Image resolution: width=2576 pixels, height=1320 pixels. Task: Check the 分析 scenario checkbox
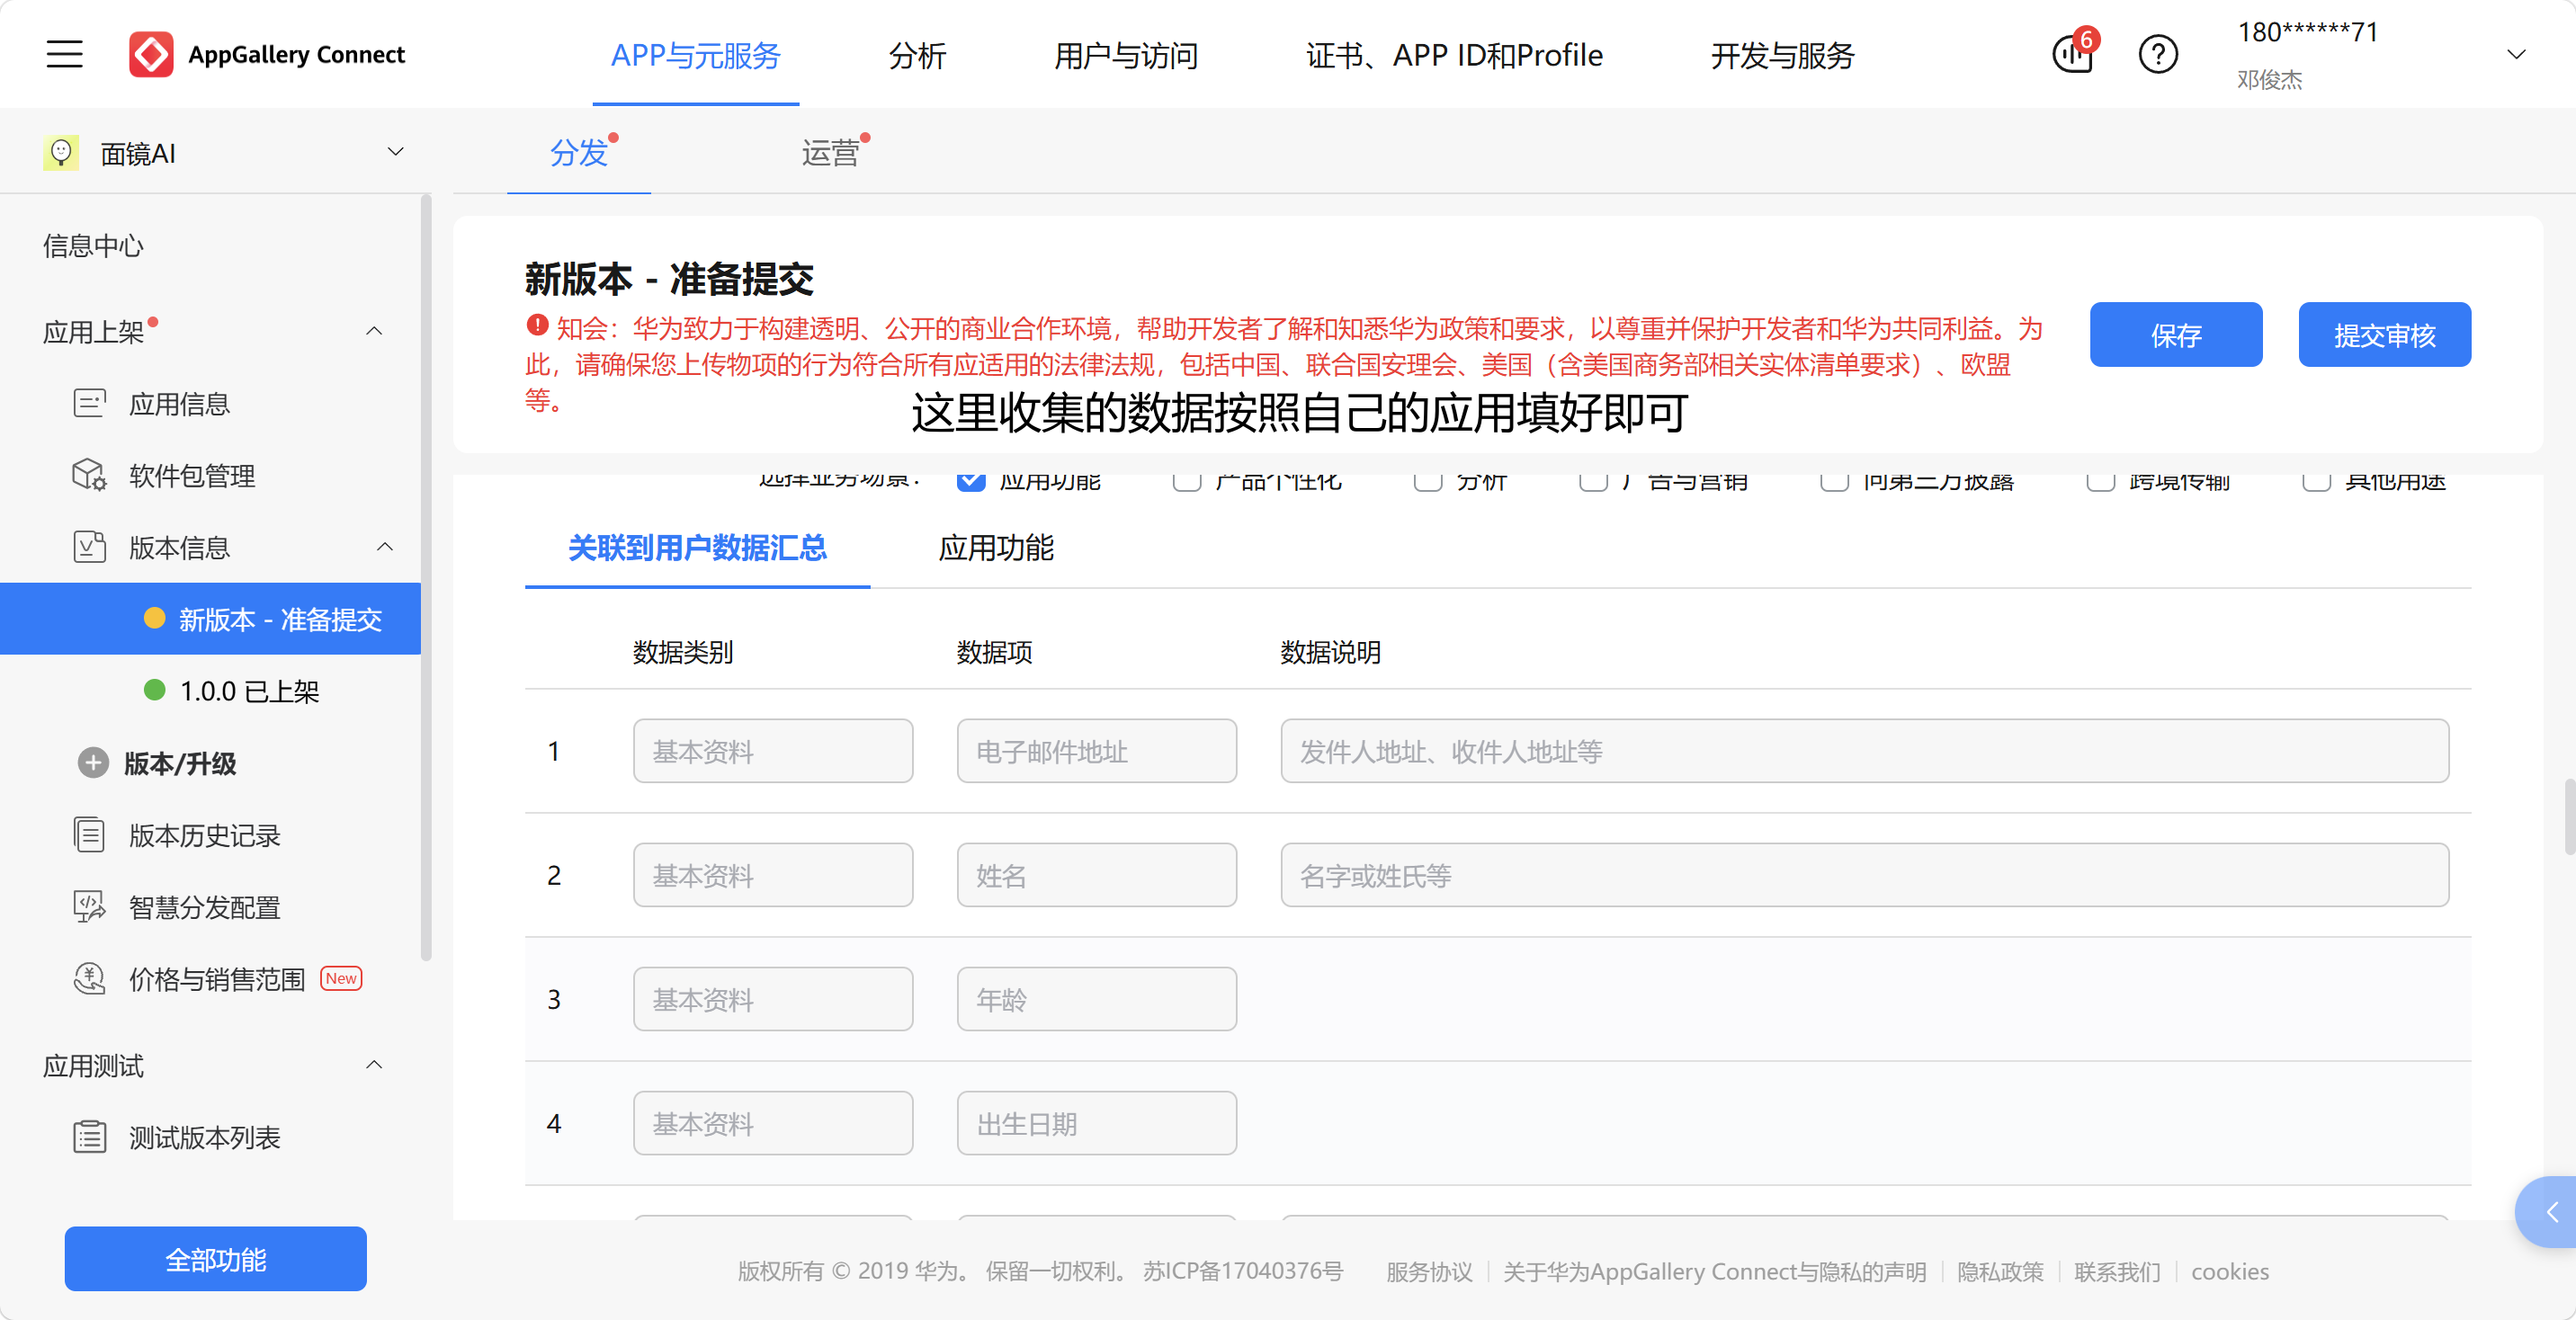point(1428,481)
